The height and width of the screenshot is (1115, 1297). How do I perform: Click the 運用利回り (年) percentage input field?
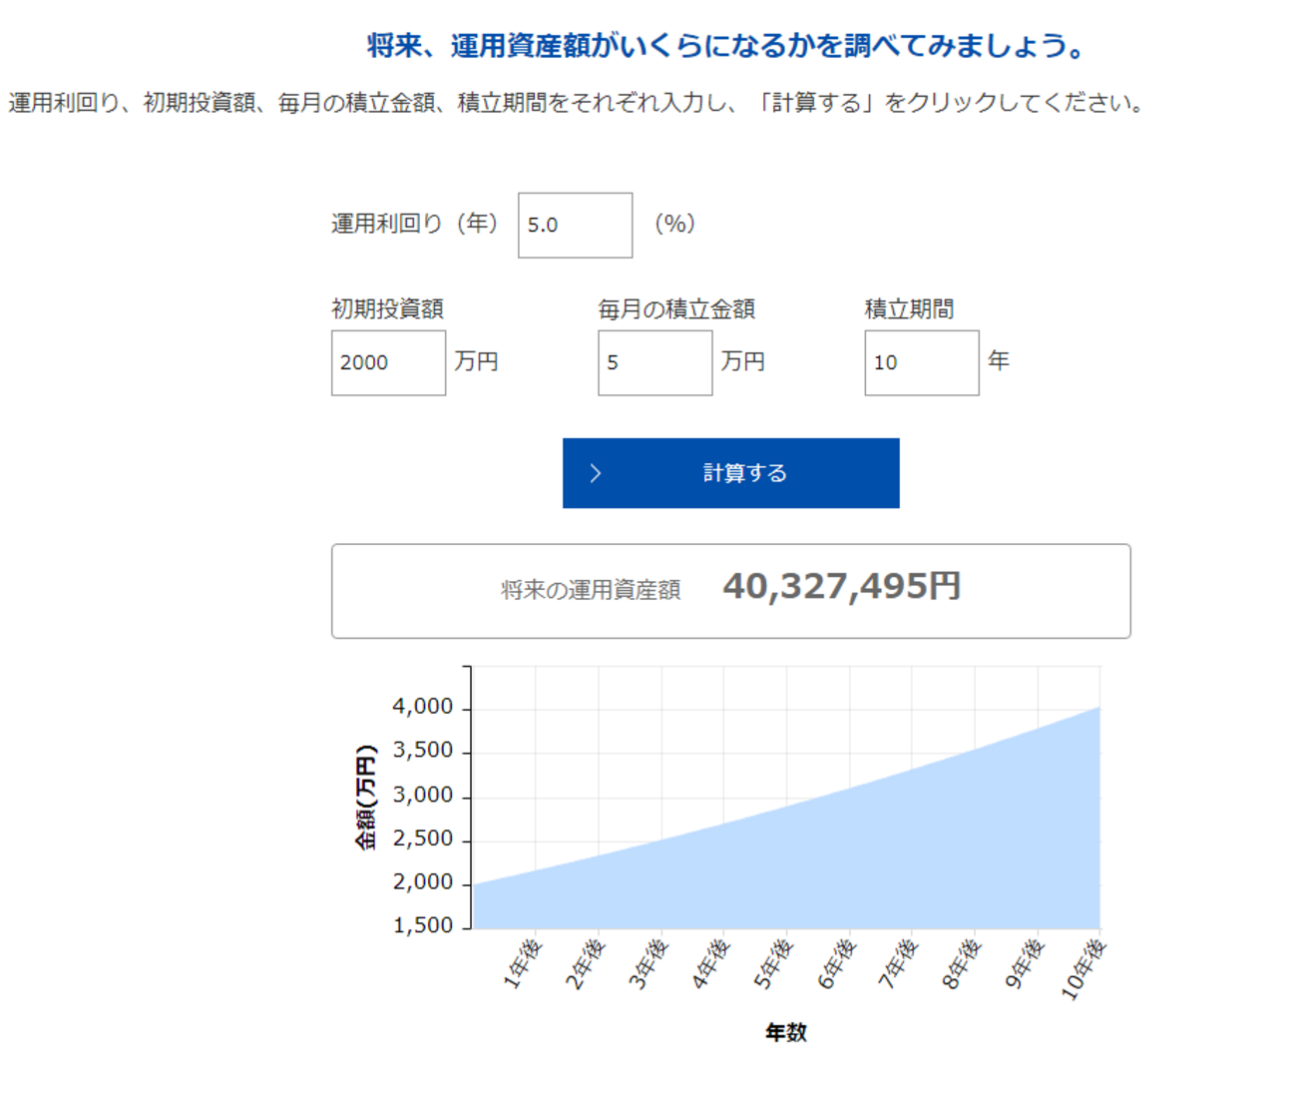575,226
